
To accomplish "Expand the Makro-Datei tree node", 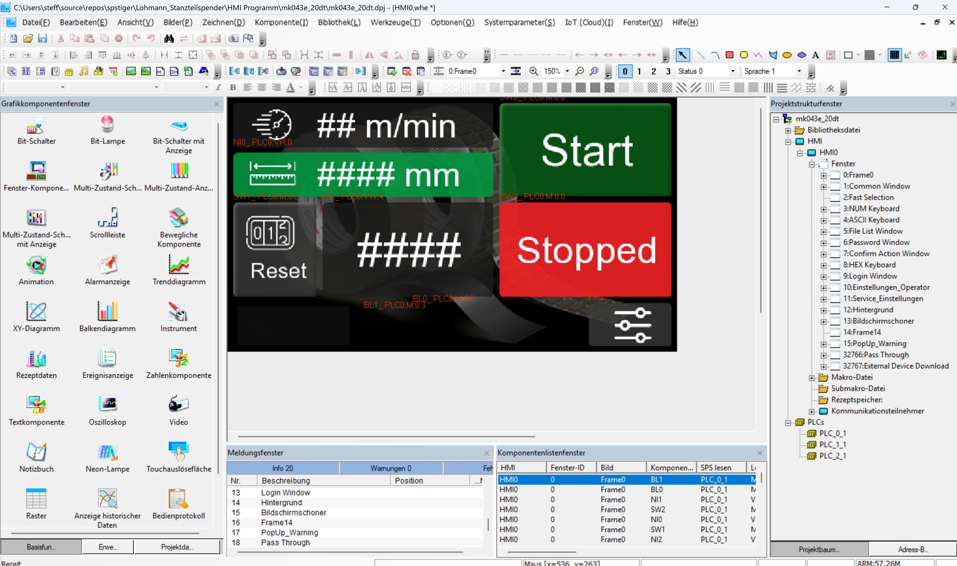I will pyautogui.click(x=812, y=378).
